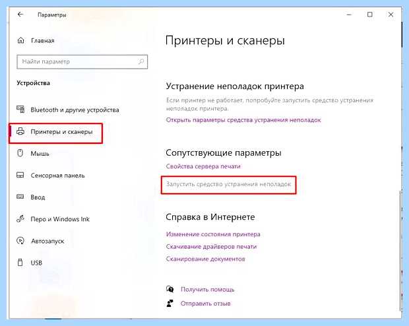Click the Получить помощь chat icon
Image resolution: width=409 pixels, height=326 pixels.
(170, 289)
